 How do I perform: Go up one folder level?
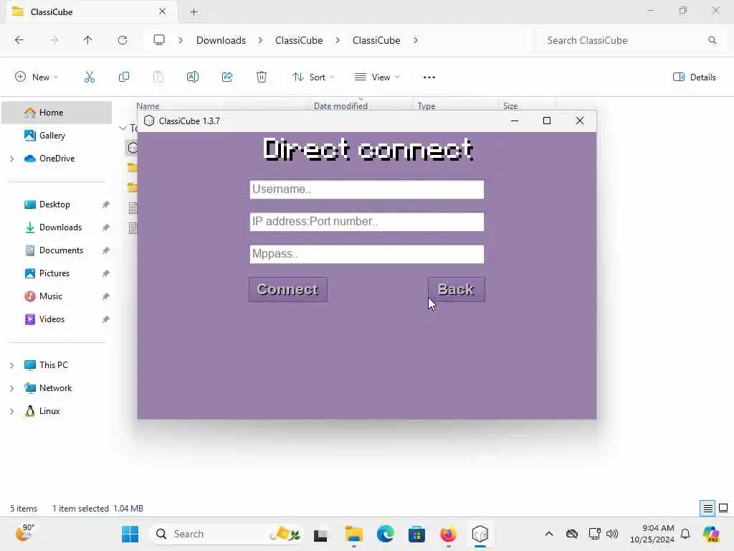(88, 40)
